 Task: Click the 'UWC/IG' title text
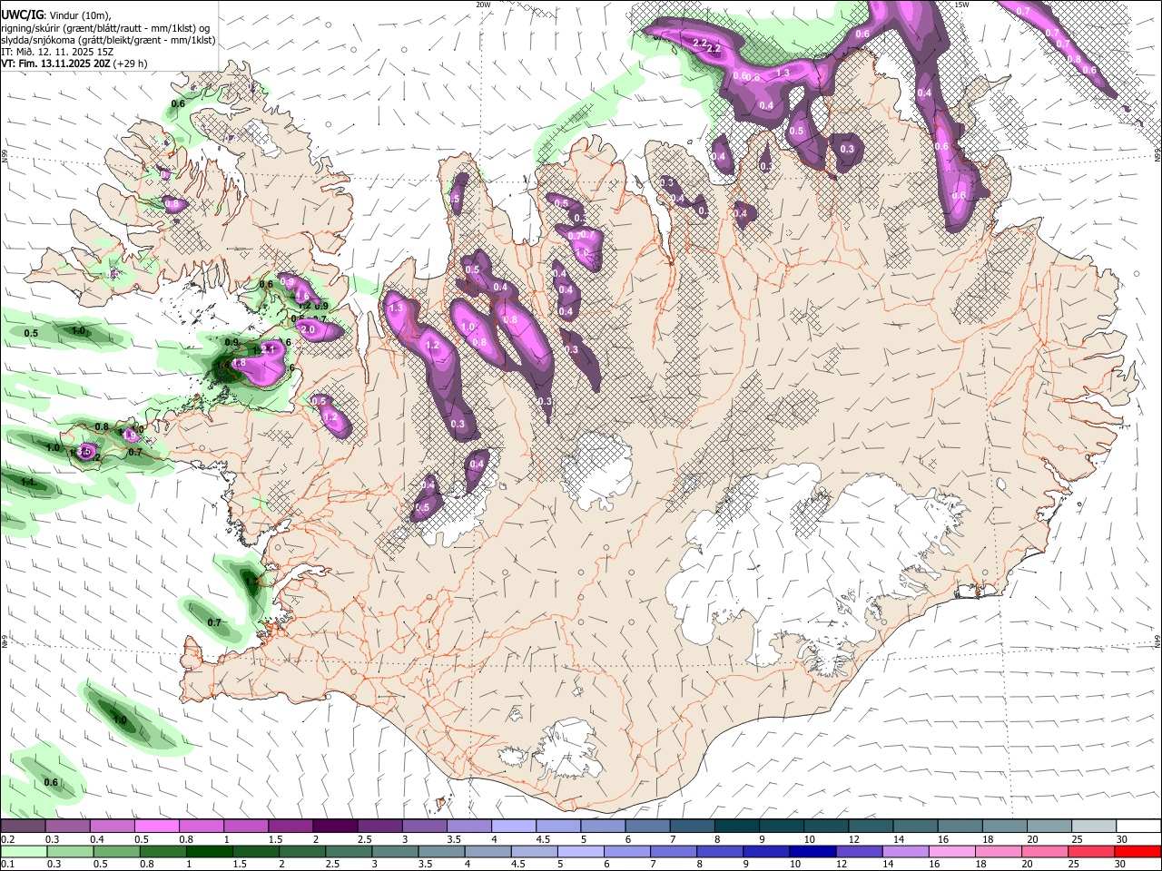pos(21,15)
